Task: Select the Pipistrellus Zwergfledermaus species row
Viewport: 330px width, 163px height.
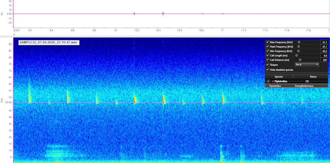Action: coord(296,86)
